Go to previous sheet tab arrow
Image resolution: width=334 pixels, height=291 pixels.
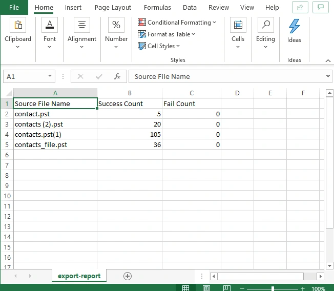tap(15, 276)
